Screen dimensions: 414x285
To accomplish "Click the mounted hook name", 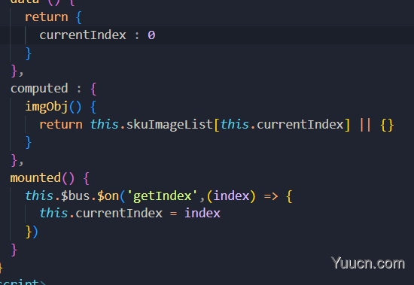I will (35, 178).
